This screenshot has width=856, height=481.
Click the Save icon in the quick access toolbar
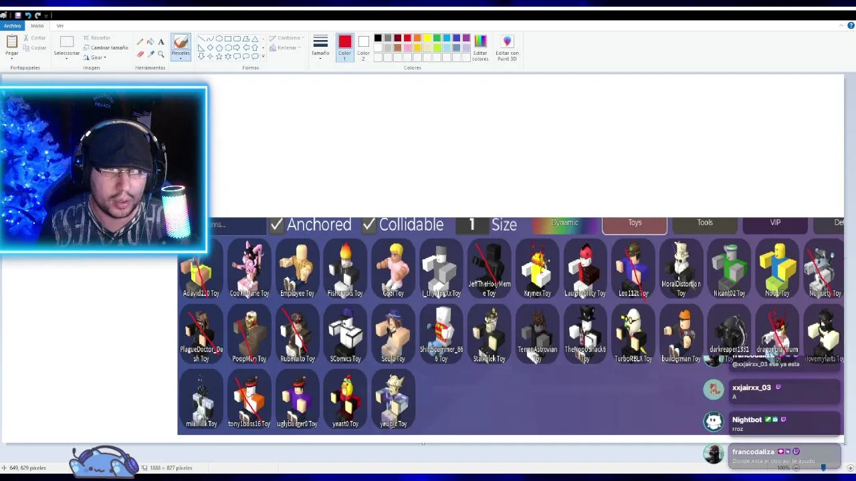coord(18,15)
